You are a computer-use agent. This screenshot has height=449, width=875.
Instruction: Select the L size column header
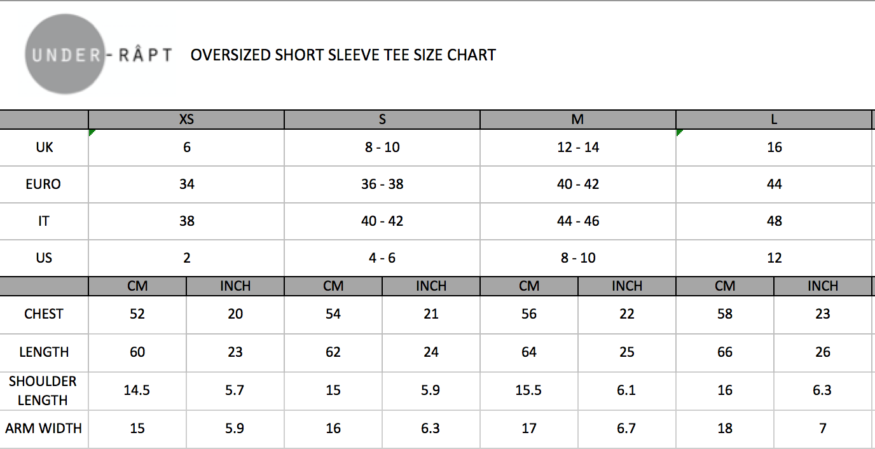(x=774, y=120)
